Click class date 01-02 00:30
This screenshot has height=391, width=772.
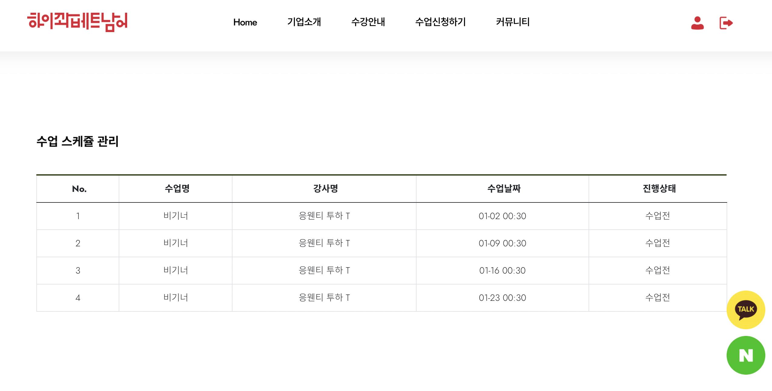point(502,216)
